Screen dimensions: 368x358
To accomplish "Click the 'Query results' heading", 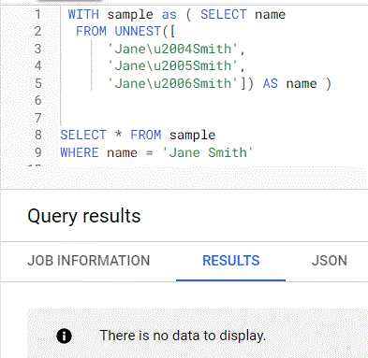I will (84, 216).
